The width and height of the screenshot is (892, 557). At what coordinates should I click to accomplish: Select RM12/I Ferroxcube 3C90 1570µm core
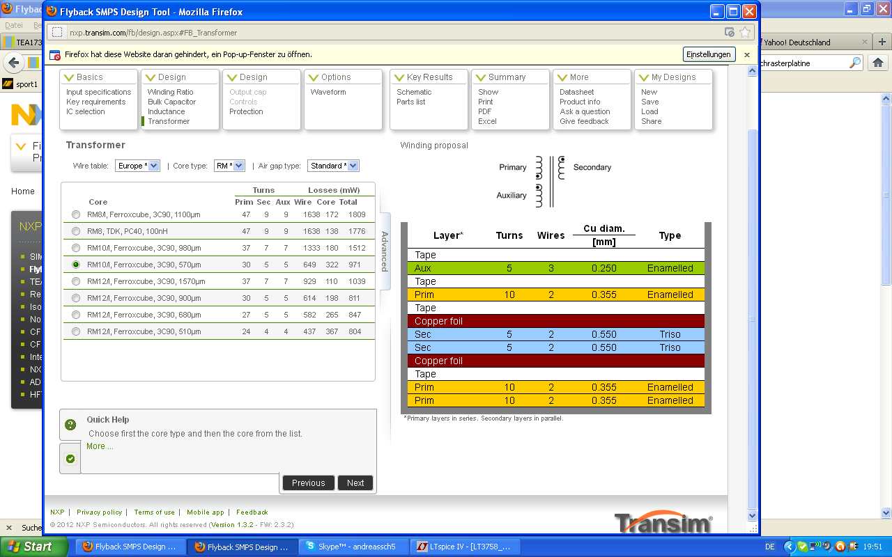tap(76, 281)
